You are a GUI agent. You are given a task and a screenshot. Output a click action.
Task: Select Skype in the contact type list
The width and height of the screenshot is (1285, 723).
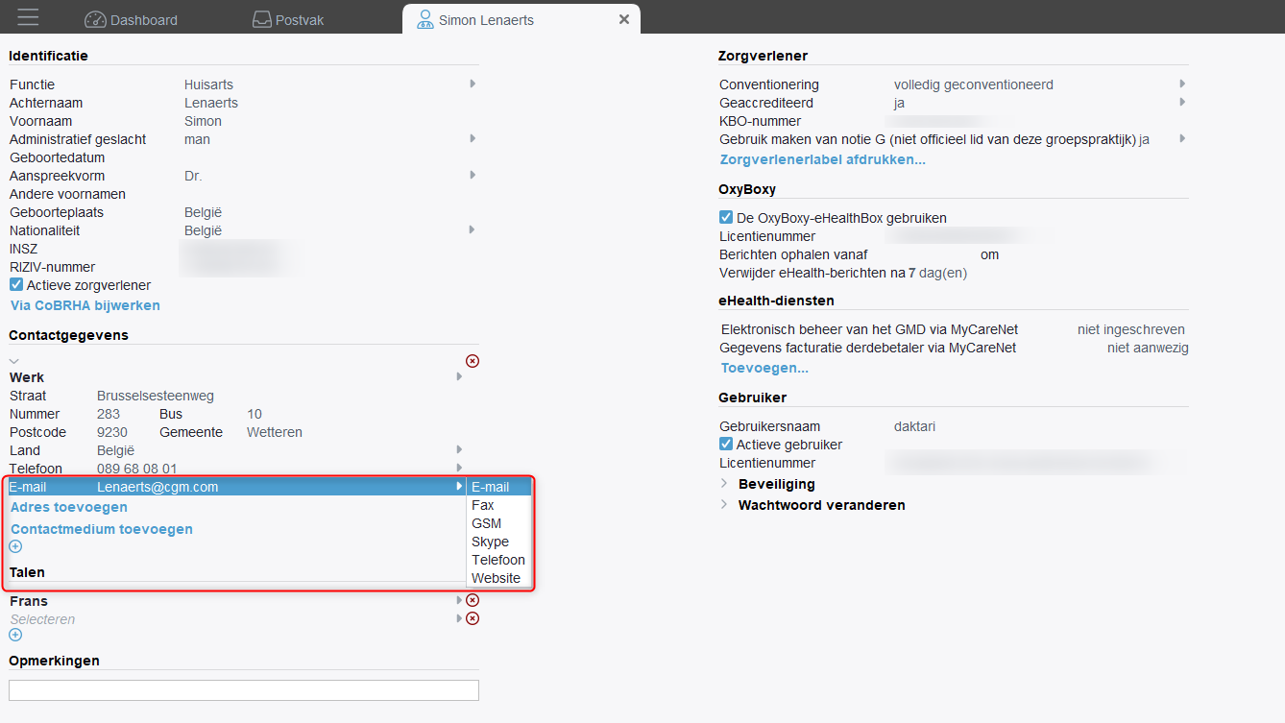coord(498,542)
